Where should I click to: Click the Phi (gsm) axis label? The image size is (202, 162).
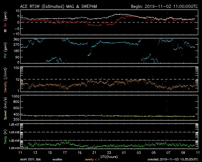pos(5,51)
